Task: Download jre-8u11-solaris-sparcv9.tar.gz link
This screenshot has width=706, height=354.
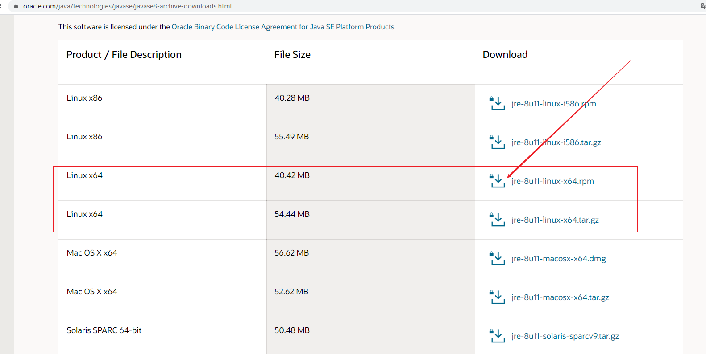Action: coord(565,336)
